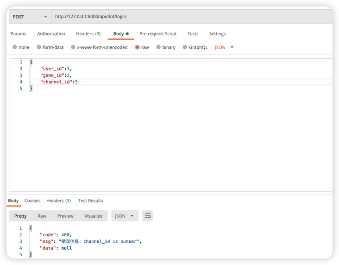Switch to Pre-request Script tab
Image resolution: width=339 pixels, height=265 pixels.
[x=158, y=34]
